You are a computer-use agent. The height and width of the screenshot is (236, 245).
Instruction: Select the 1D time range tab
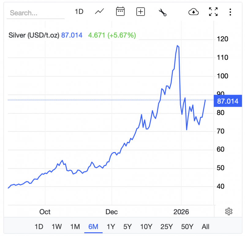click(39, 227)
